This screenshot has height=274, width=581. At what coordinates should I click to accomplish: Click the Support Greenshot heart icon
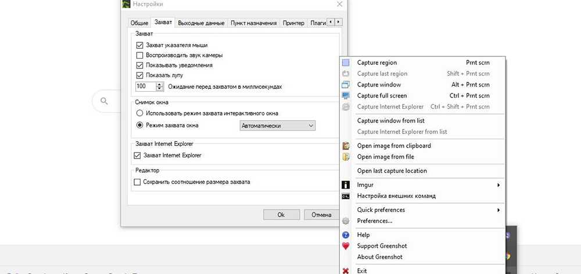pos(346,246)
